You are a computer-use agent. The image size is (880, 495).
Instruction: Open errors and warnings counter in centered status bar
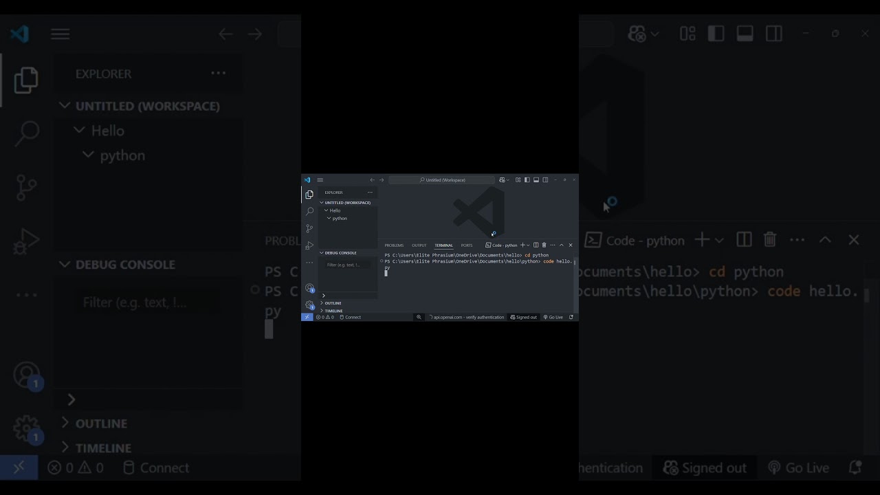[325, 317]
